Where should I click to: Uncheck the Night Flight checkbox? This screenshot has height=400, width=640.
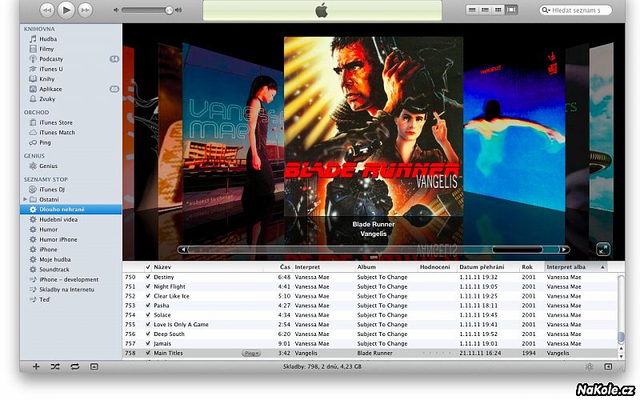click(148, 286)
